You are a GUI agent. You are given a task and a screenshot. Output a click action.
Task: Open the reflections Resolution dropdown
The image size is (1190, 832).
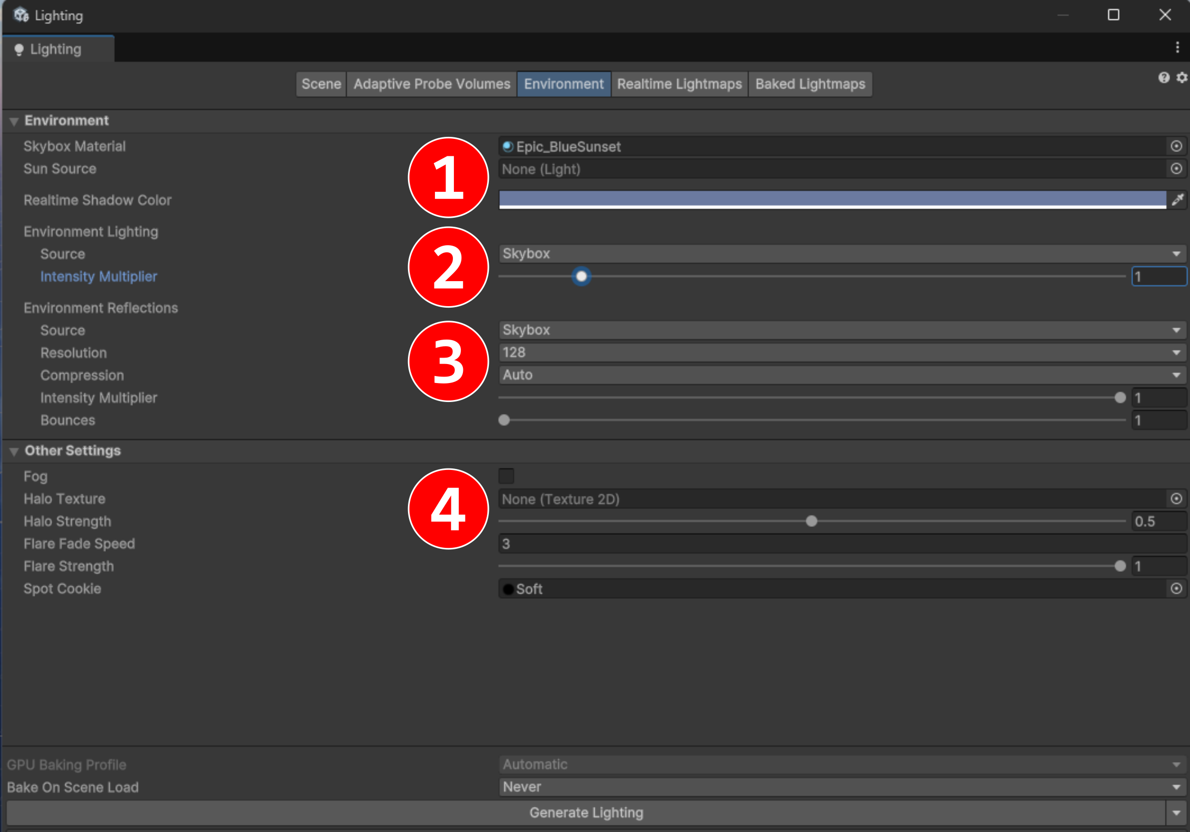(842, 353)
